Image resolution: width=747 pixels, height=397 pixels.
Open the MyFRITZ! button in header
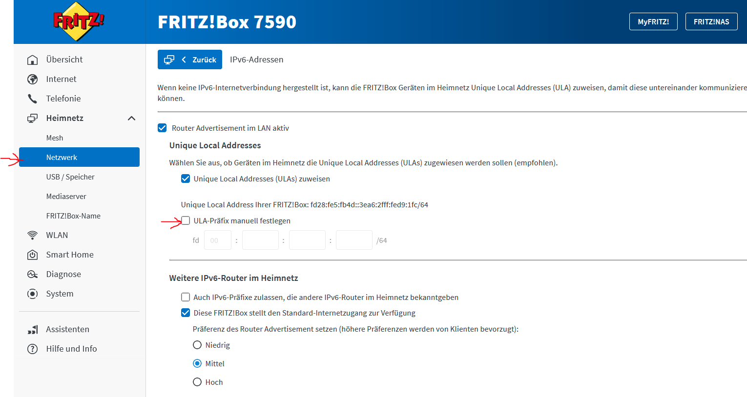point(653,21)
